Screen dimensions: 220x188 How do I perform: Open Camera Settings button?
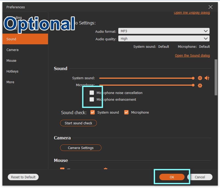point(81,148)
